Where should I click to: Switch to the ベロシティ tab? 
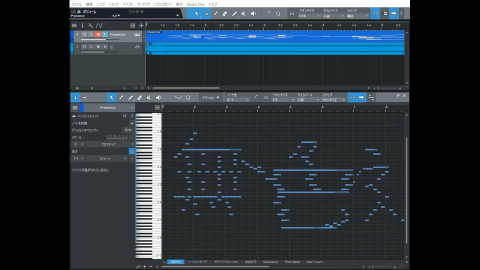click(175, 262)
